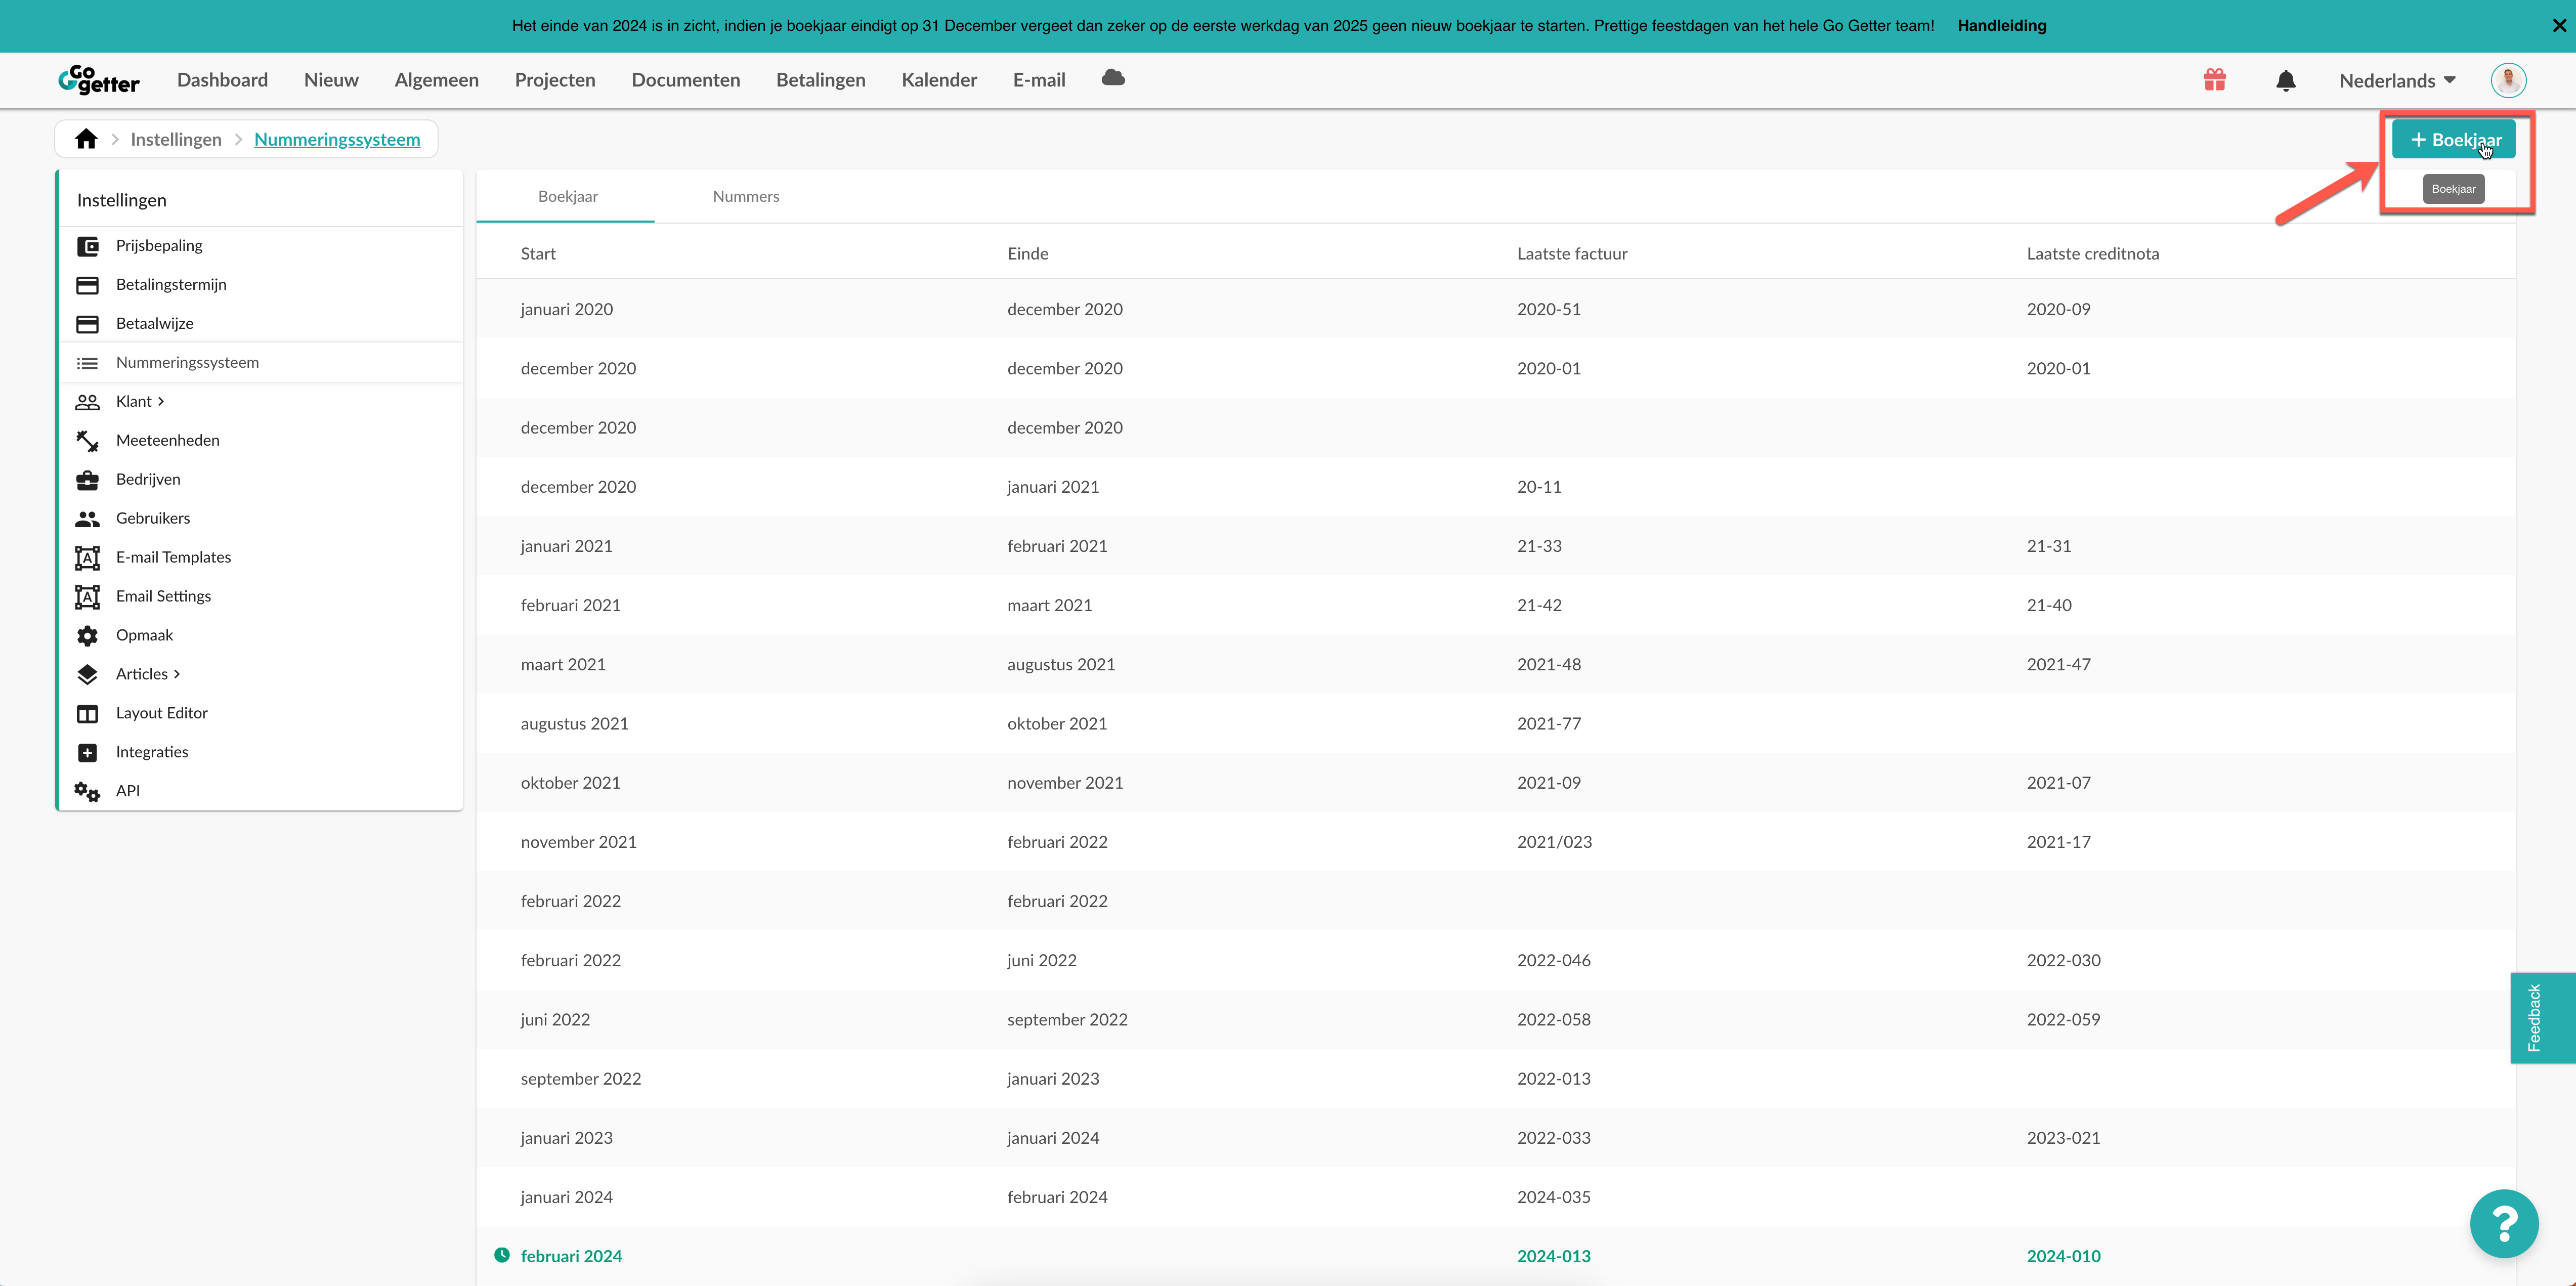Open E-mail in navigation
Screen dimensions: 2576x1286
click(1039, 80)
